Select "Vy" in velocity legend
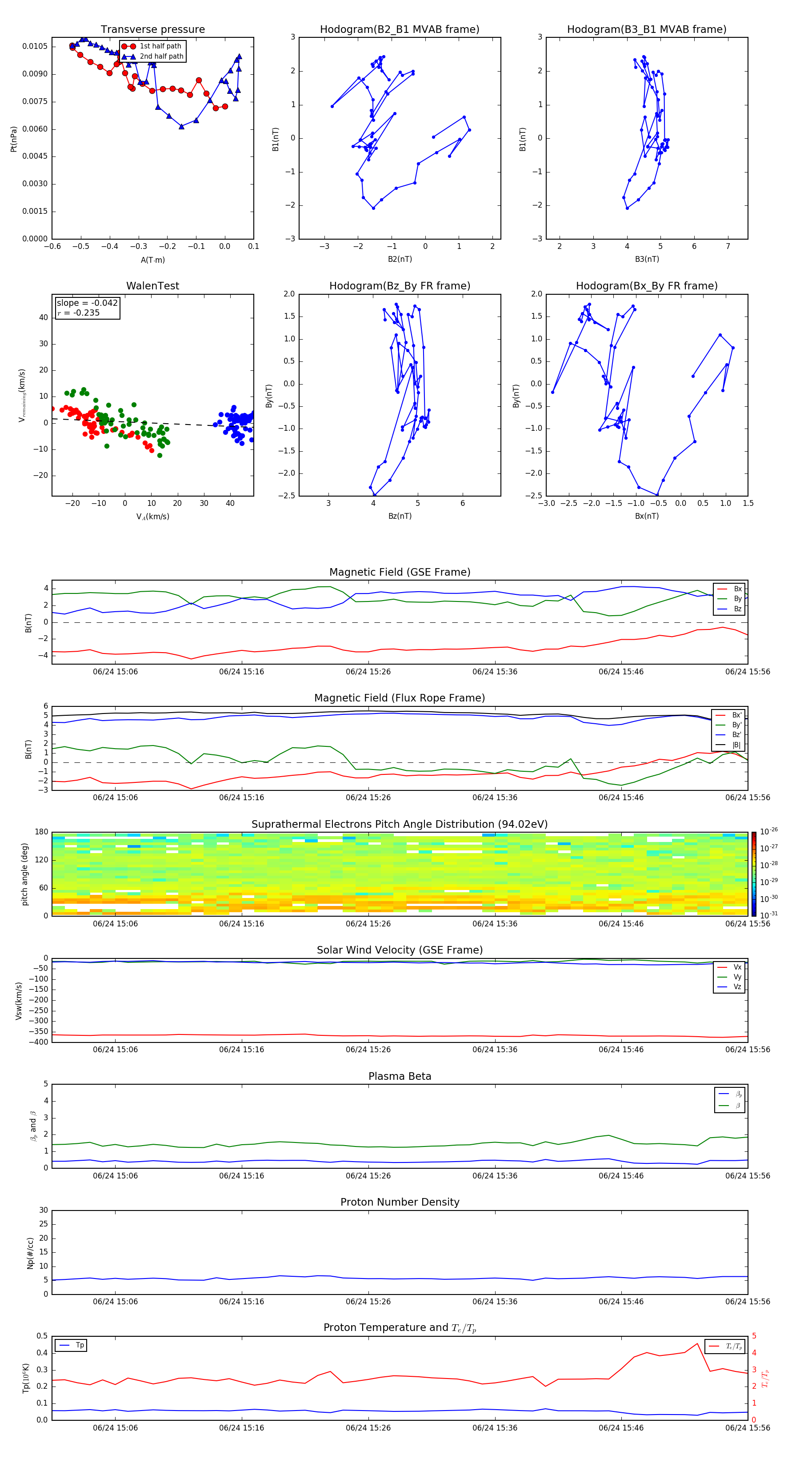Image resolution: width=800 pixels, height=1467 pixels. (729, 977)
